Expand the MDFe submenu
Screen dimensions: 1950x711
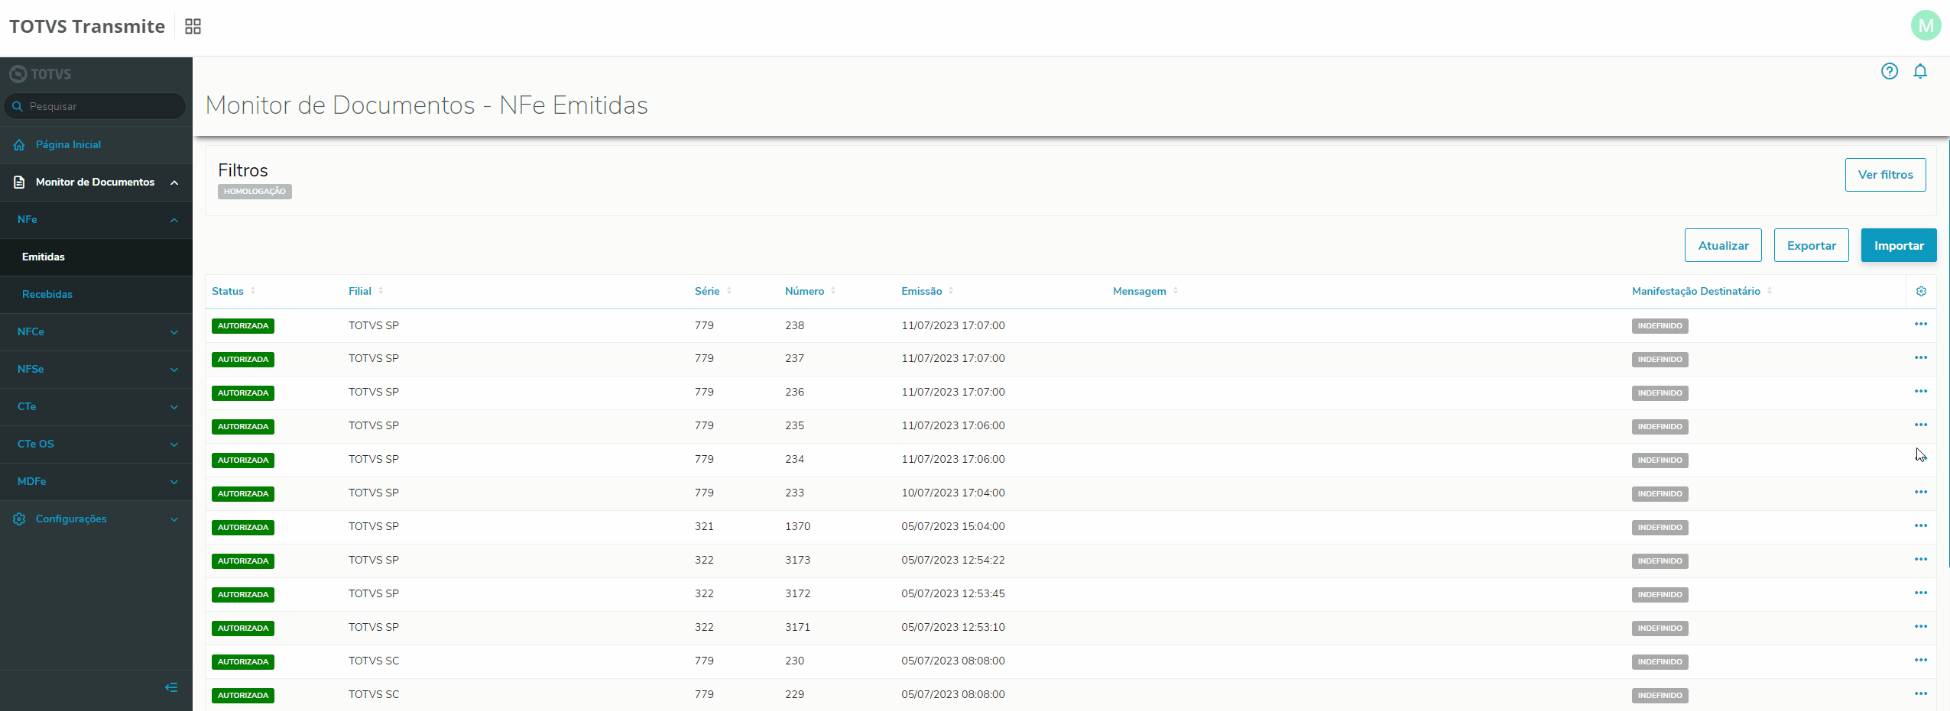click(174, 482)
